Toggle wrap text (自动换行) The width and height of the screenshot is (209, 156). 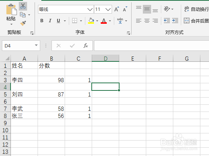[x=196, y=9]
